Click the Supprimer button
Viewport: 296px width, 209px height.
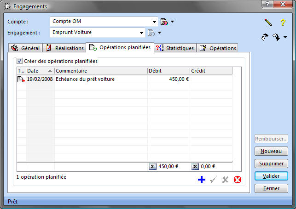point(271,164)
